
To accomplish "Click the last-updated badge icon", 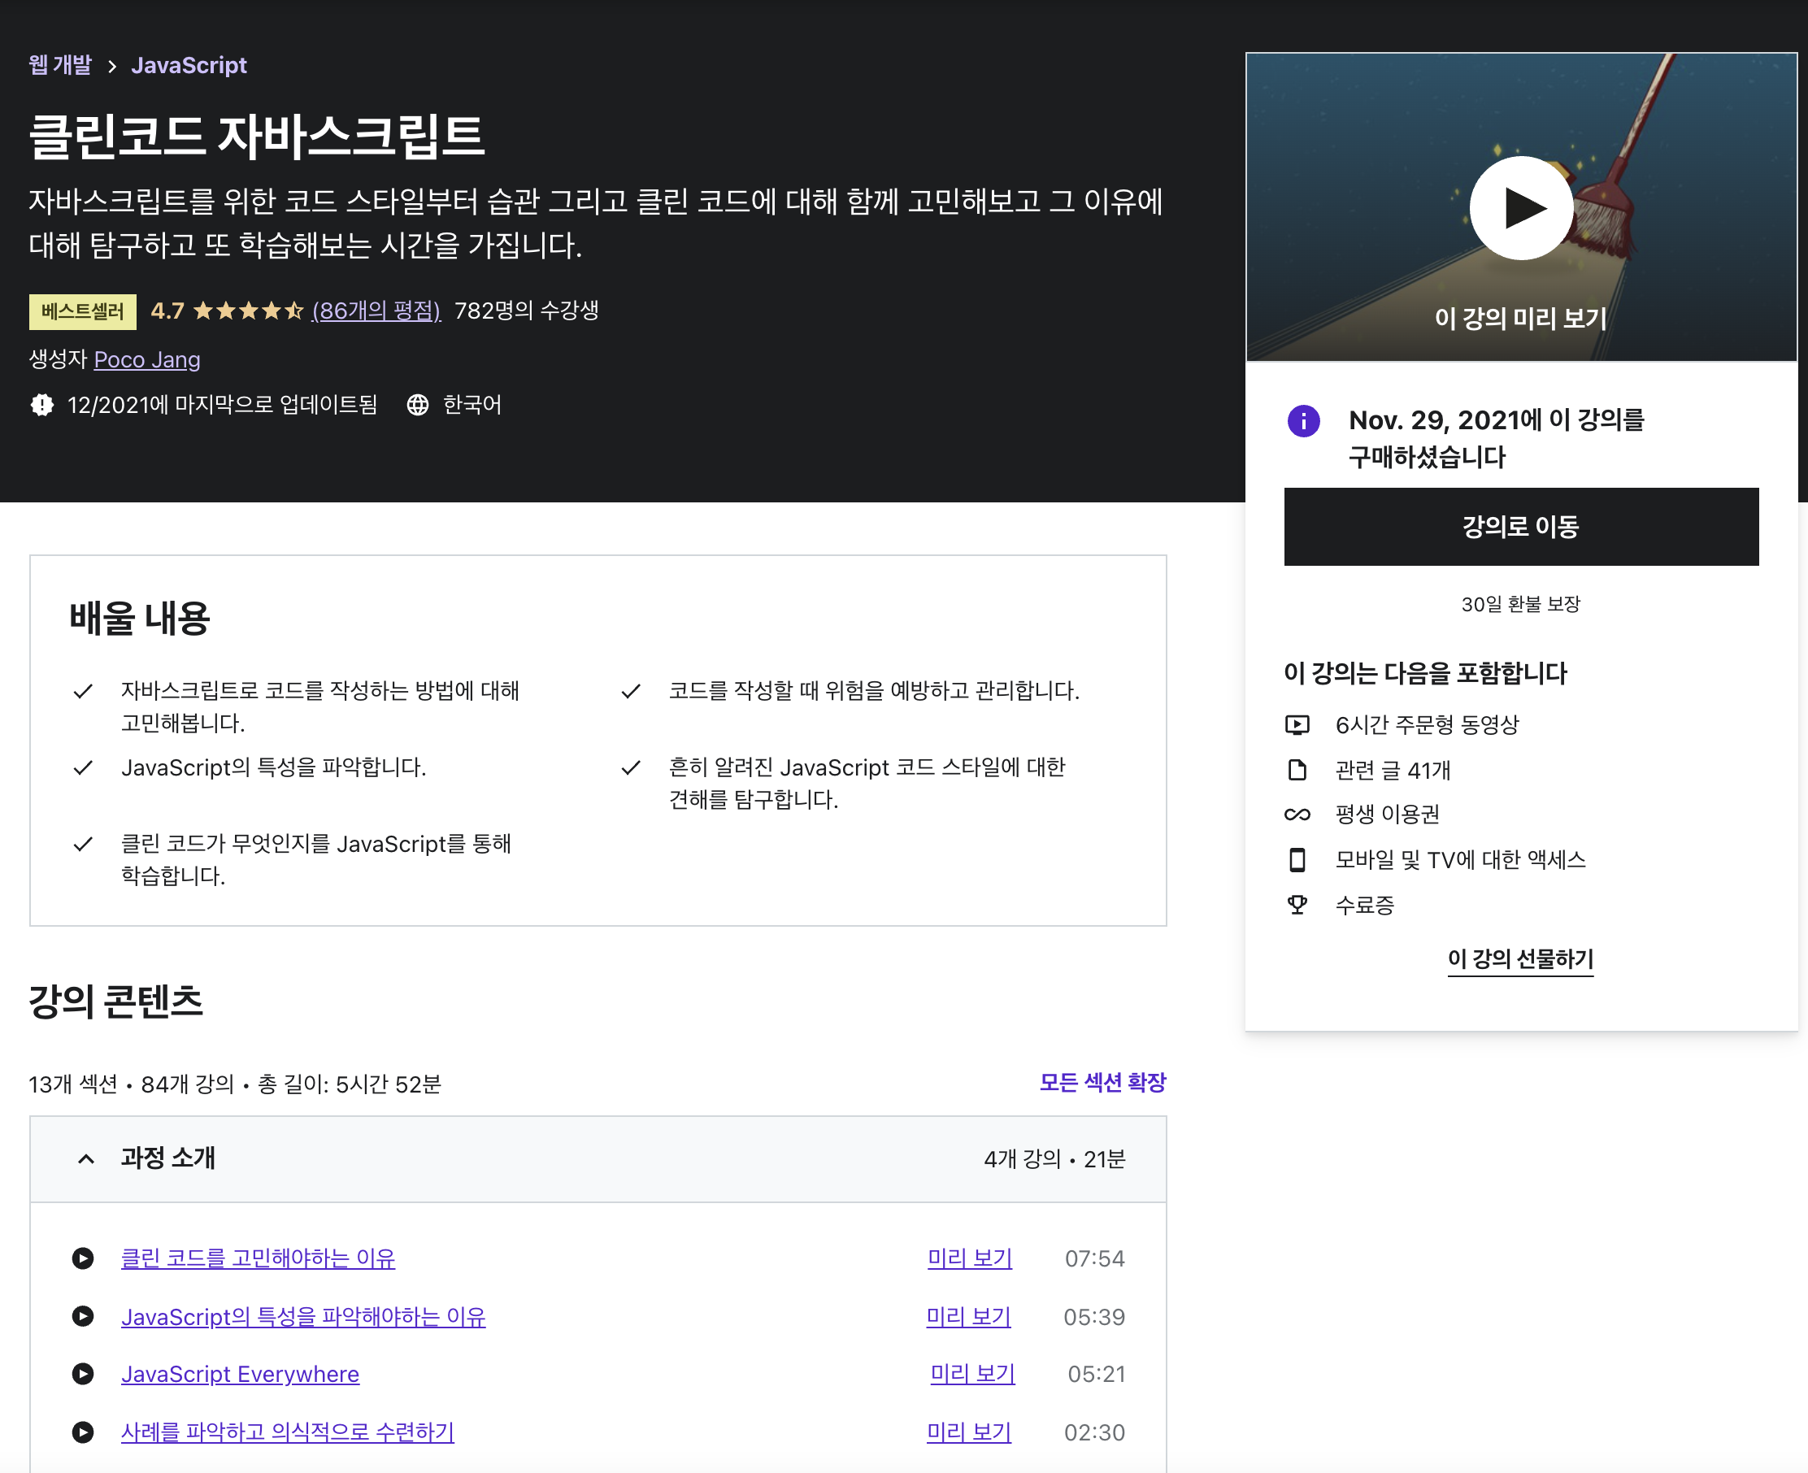I will coord(41,405).
